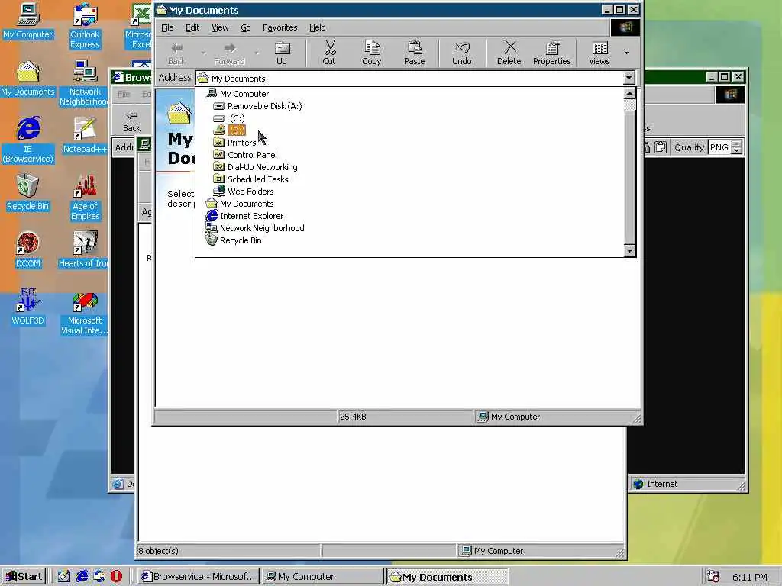The image size is (782, 586).
Task: Select Outlook Express desktop icon
Action: pyautogui.click(x=85, y=26)
